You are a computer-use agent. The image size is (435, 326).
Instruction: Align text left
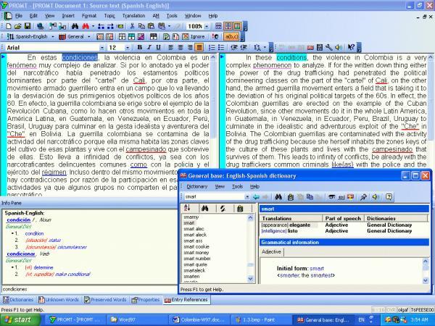tap(171, 47)
